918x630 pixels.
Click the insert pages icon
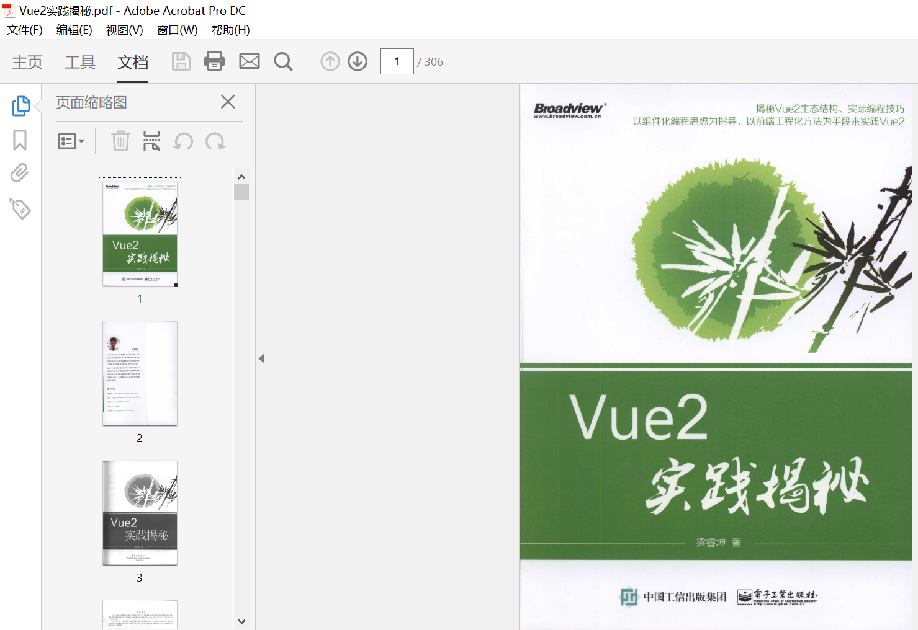click(x=151, y=141)
